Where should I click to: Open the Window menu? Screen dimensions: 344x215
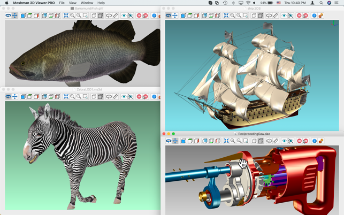(x=87, y=3)
